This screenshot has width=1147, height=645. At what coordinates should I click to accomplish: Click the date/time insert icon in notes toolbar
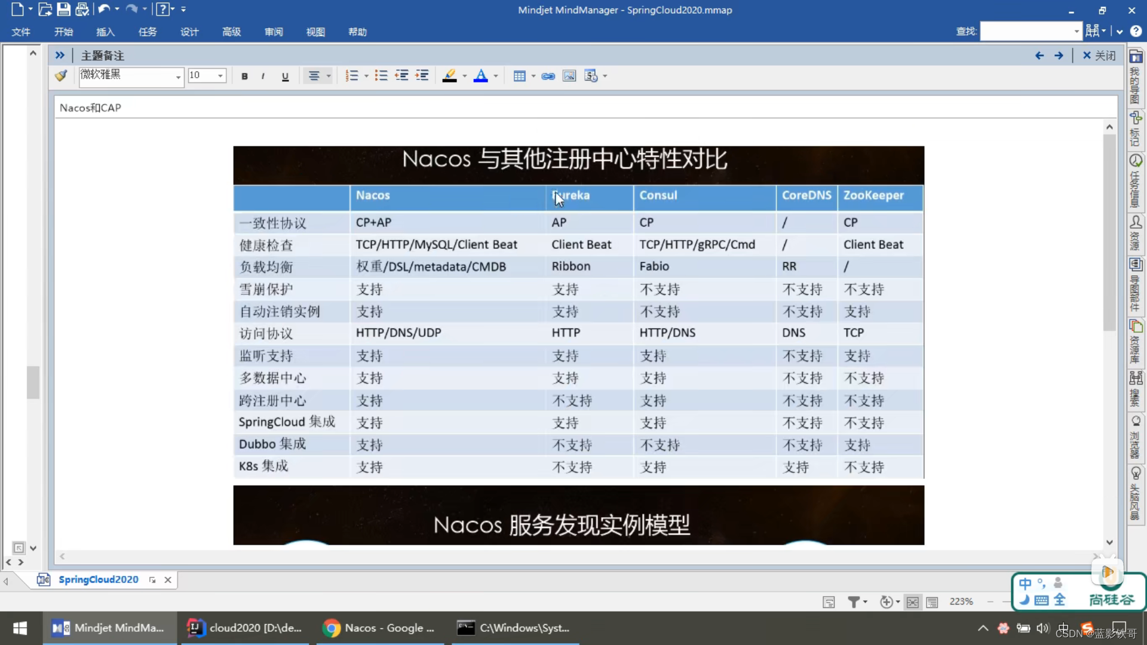click(591, 76)
